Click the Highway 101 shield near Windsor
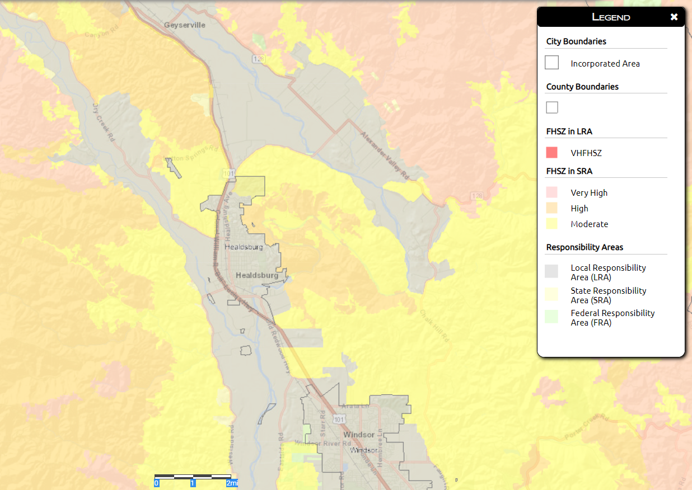The height and width of the screenshot is (490, 692). click(338, 418)
